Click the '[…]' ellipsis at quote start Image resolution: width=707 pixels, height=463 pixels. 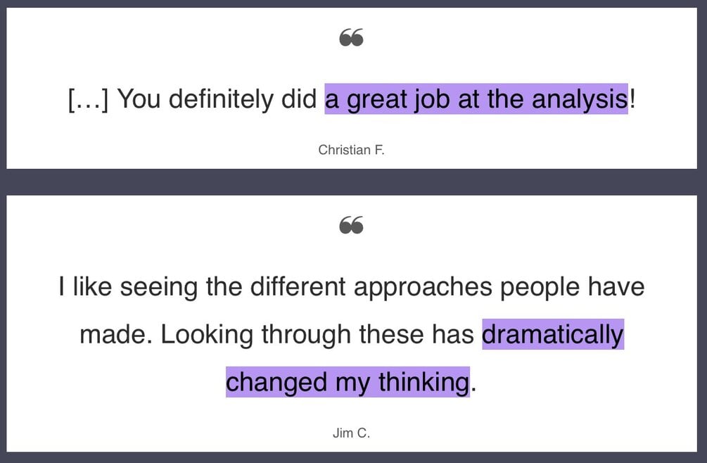[89, 99]
